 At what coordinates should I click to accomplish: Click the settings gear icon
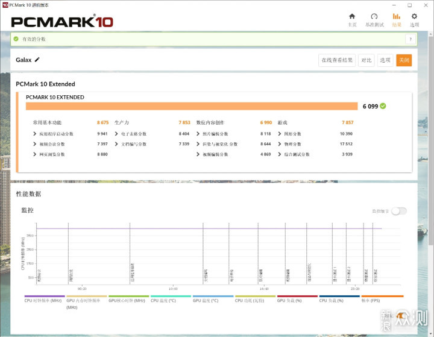414,16
